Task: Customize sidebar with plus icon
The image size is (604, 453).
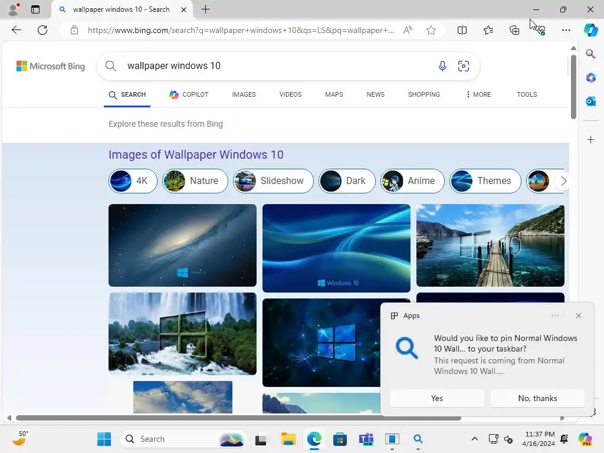Action: coord(590,139)
